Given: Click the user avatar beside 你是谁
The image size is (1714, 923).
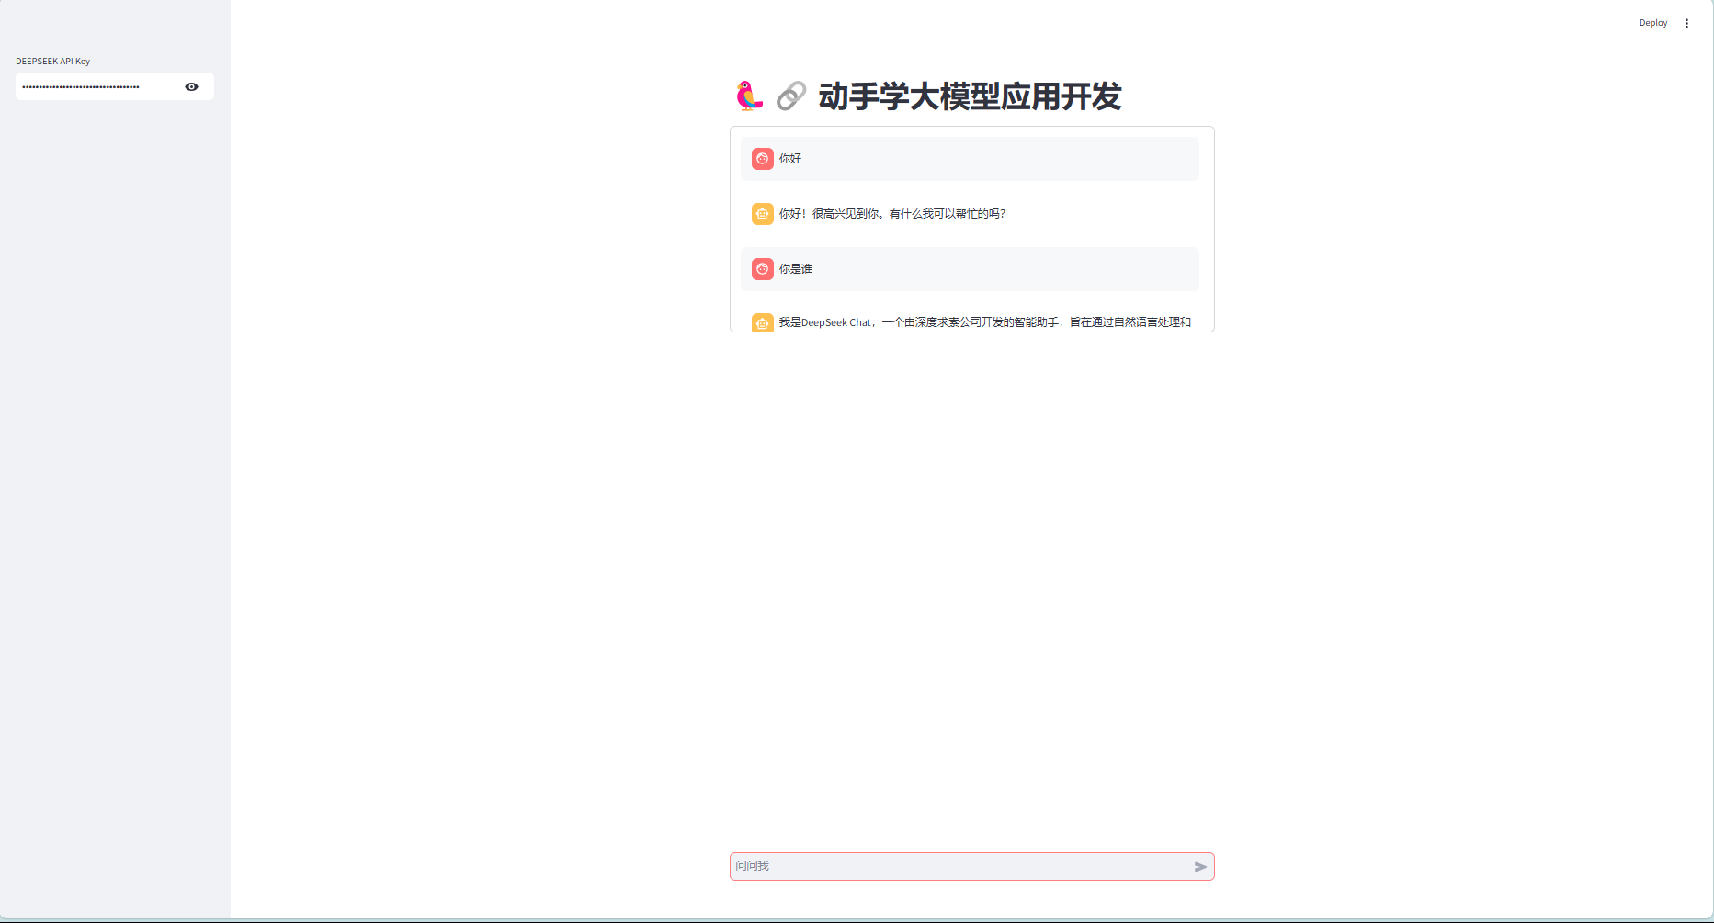Looking at the screenshot, I should (762, 269).
